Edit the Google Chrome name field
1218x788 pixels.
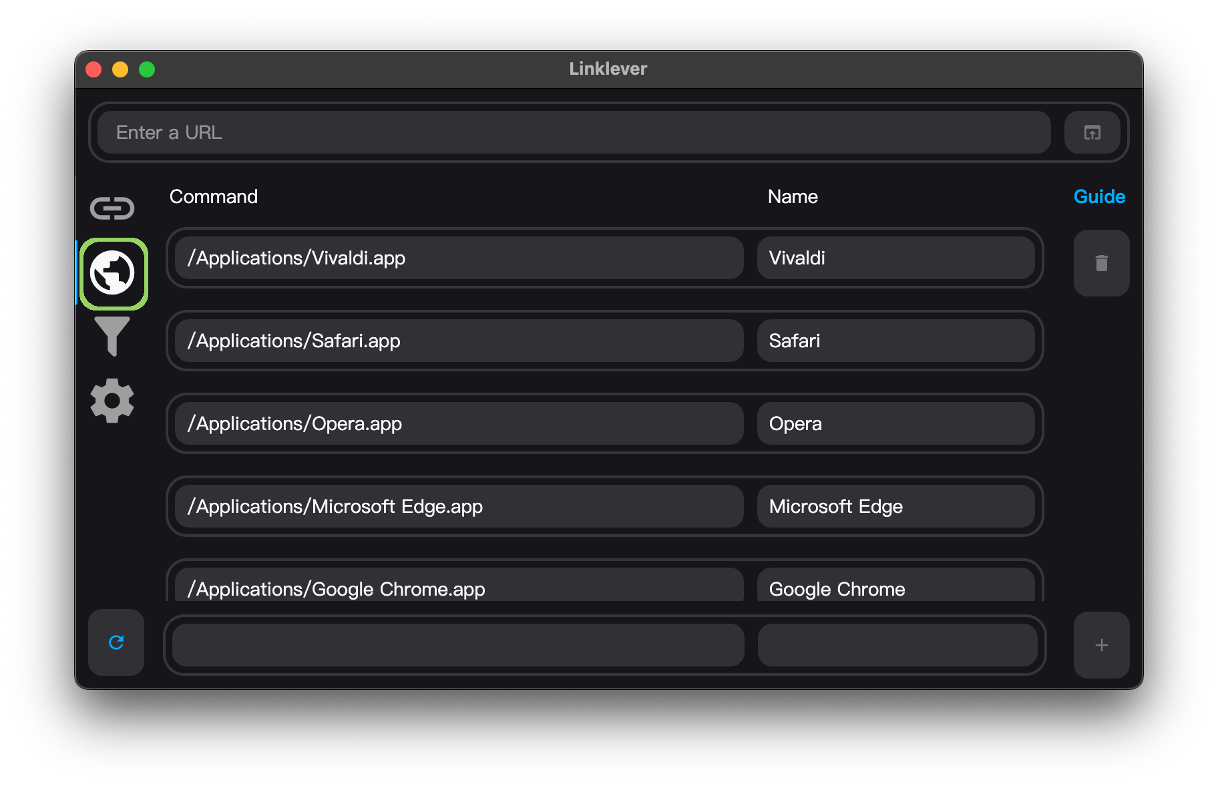pyautogui.click(x=896, y=585)
